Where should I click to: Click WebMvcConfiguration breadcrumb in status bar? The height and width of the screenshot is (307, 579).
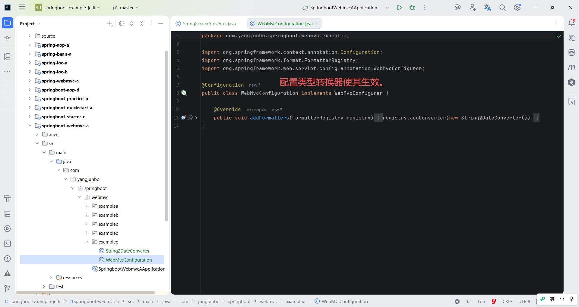point(341,301)
